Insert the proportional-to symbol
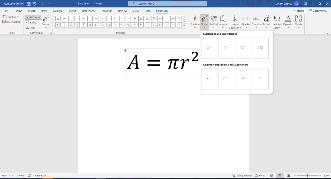Viewport: 331px width, 179px height. click(x=109, y=18)
